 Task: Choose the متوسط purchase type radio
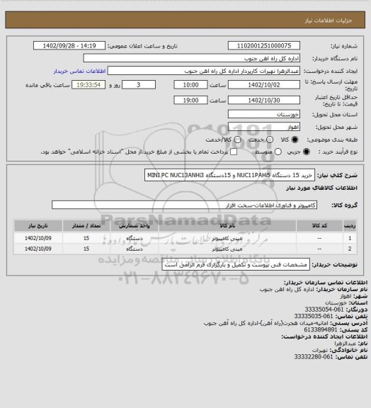[x=278, y=152]
